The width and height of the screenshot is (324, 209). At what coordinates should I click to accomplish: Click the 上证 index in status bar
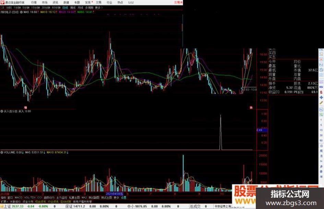click(14, 206)
